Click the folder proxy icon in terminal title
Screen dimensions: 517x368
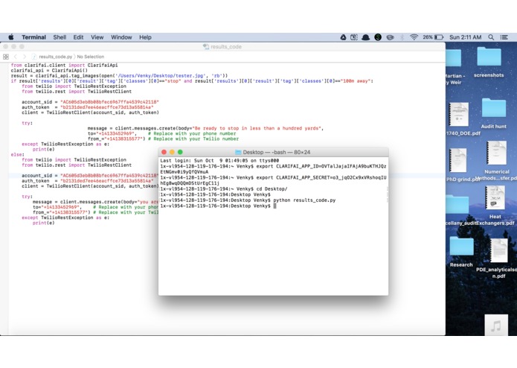point(238,152)
